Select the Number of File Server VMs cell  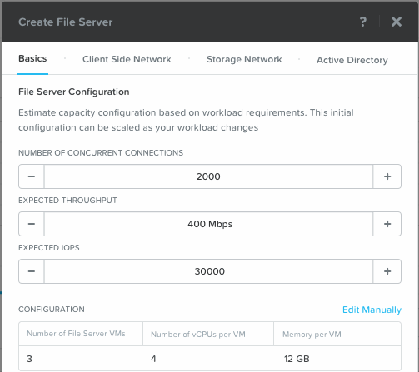(x=81, y=334)
